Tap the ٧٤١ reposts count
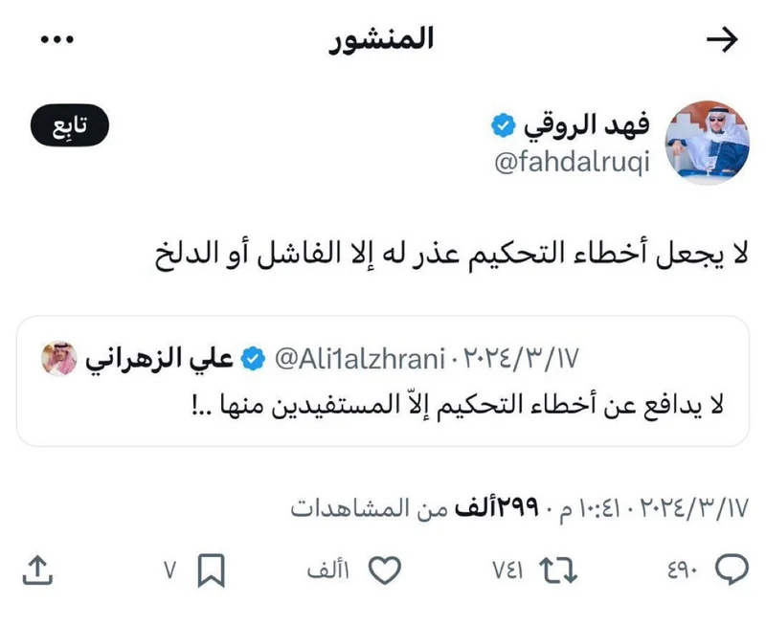 coord(507,570)
